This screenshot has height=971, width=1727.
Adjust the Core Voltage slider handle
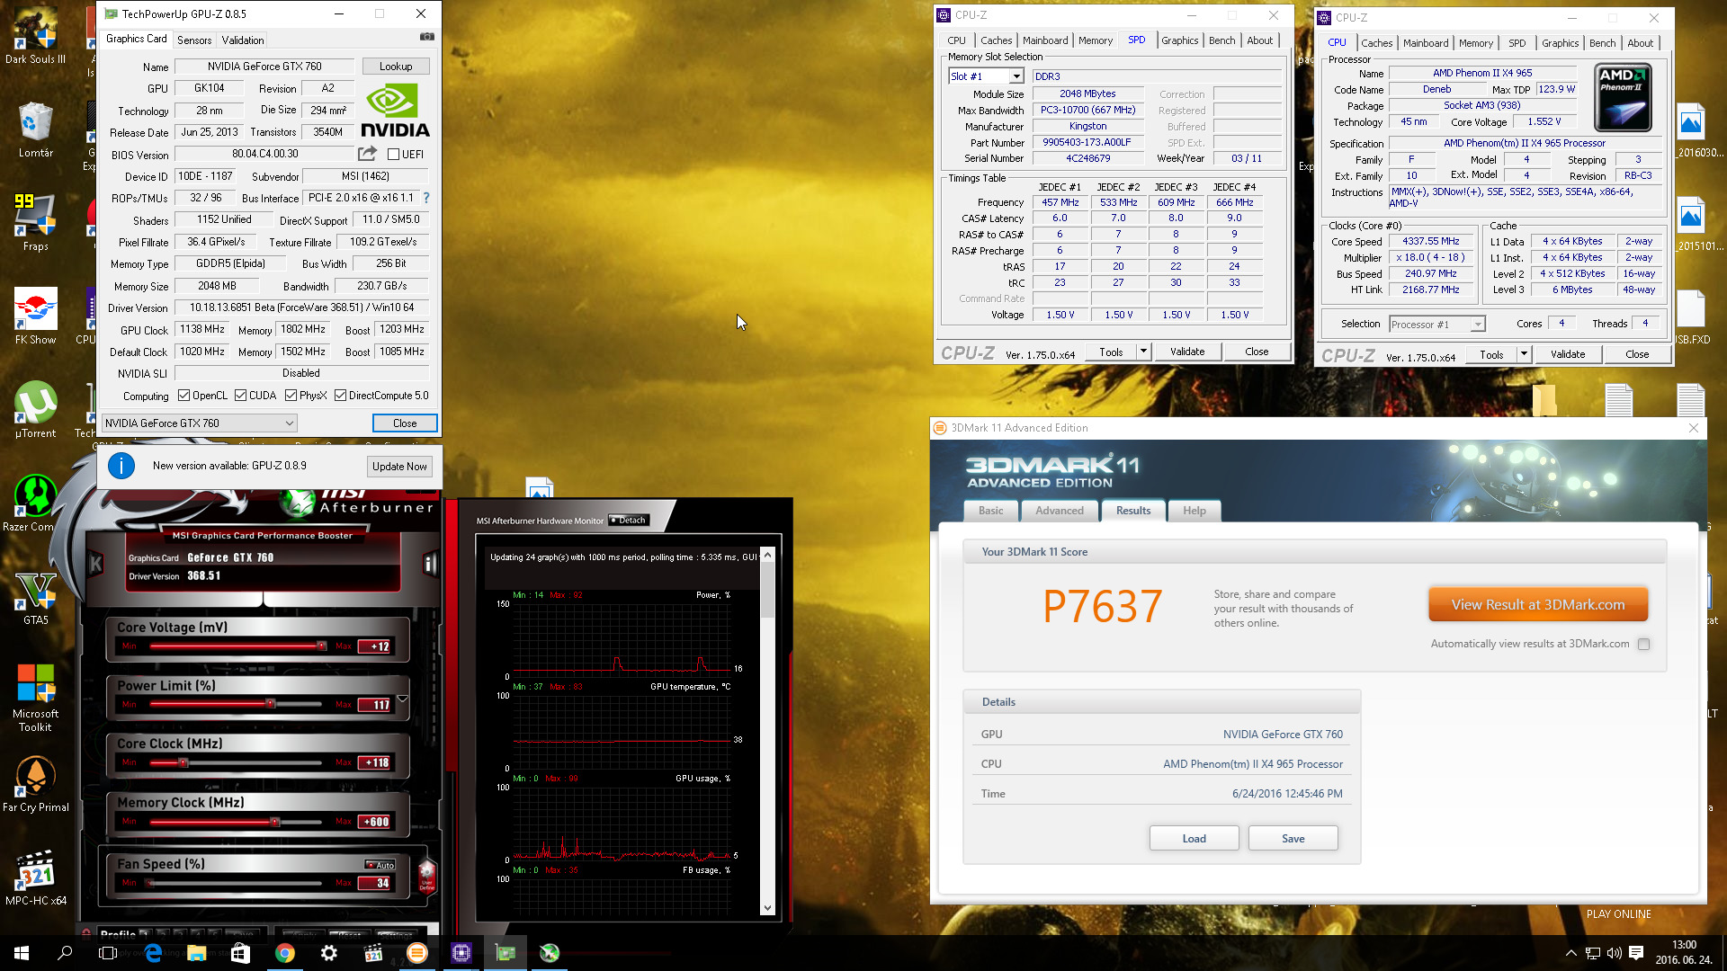tap(321, 646)
